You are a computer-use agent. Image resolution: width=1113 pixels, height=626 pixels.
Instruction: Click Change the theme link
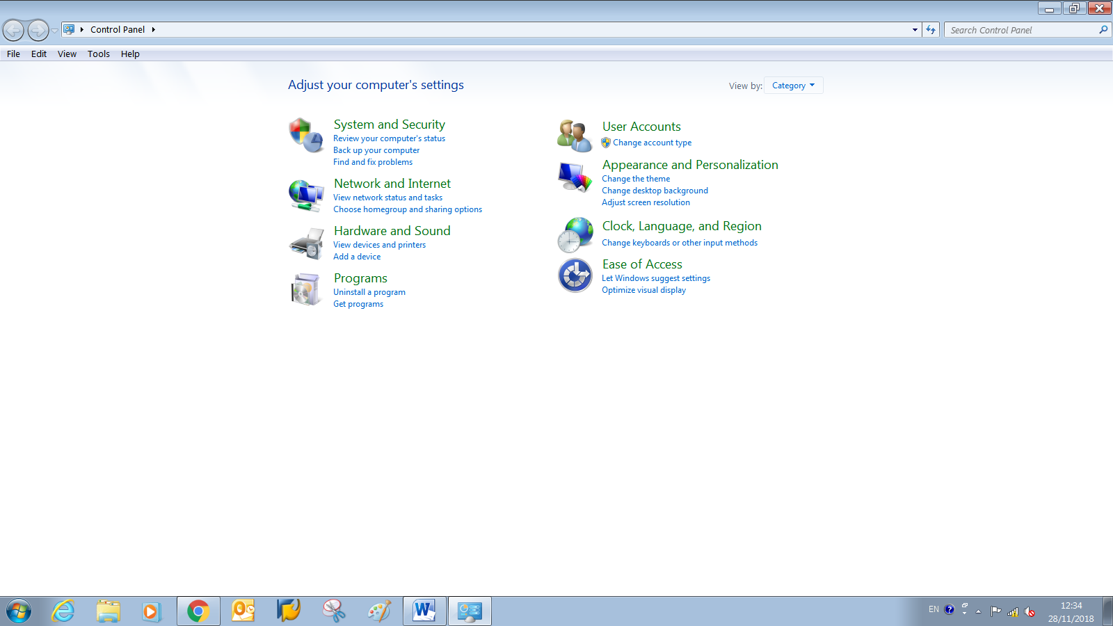(636, 179)
